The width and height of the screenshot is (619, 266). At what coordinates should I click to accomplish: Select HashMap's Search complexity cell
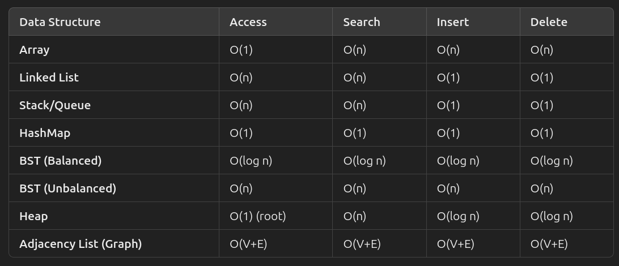(x=355, y=133)
